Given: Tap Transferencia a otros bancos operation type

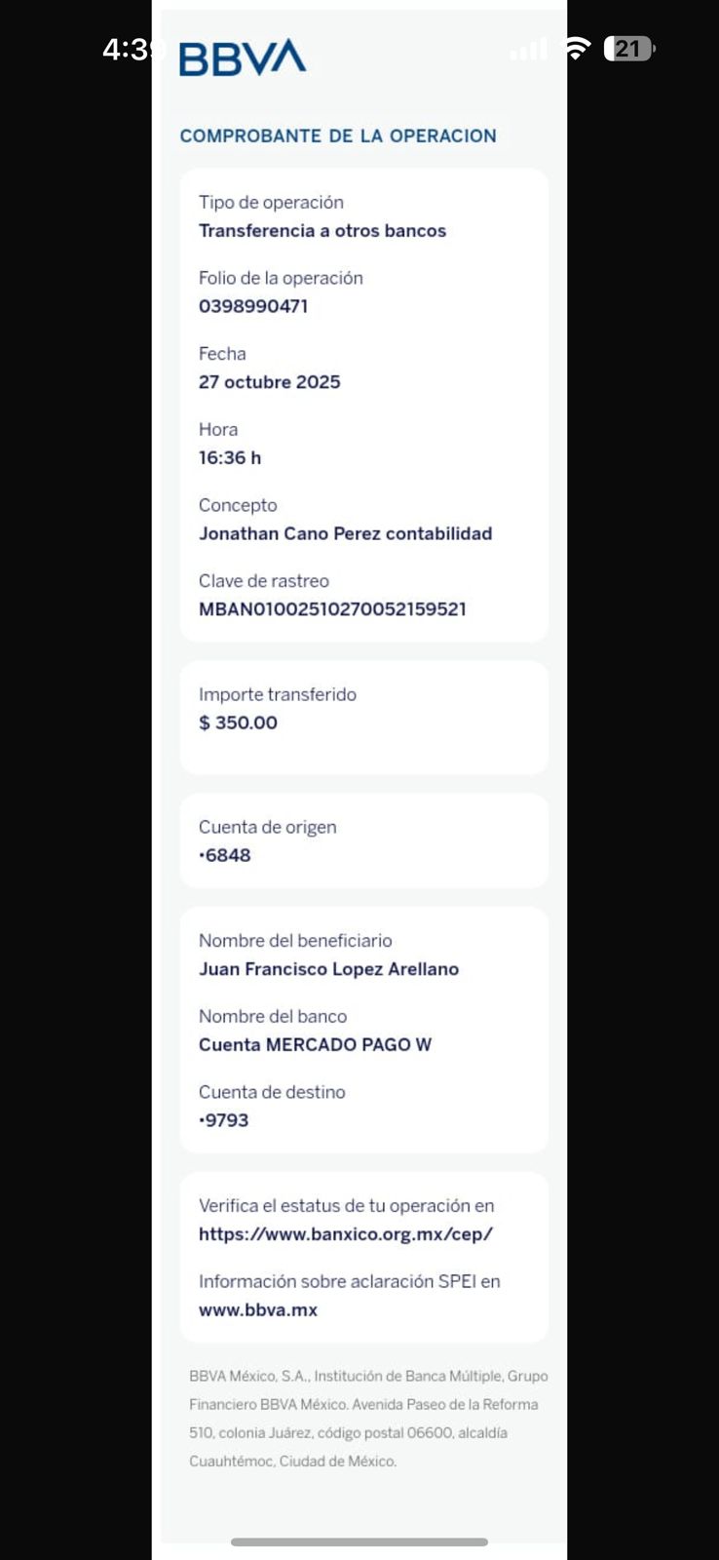Looking at the screenshot, I should 322,231.
